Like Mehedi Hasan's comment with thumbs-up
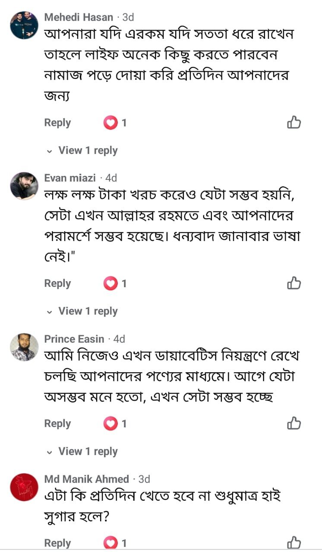Image resolution: width=322 pixels, height=552 pixels. [x=294, y=123]
